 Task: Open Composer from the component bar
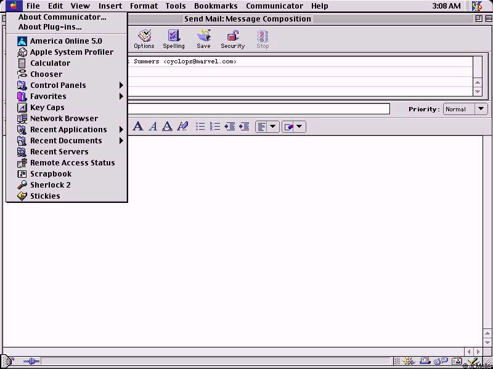(473, 362)
